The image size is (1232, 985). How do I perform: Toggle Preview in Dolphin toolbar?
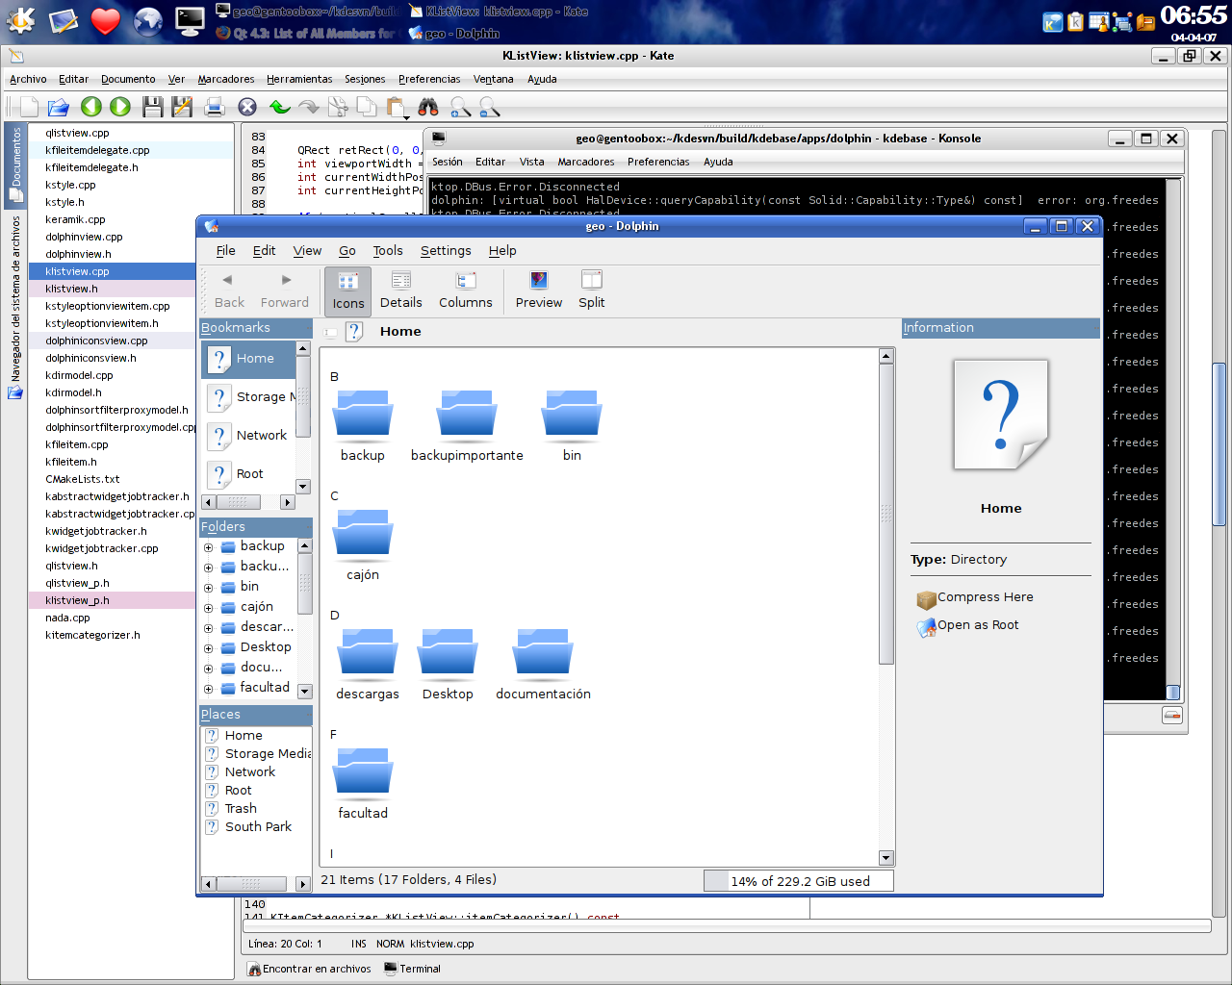coord(539,290)
